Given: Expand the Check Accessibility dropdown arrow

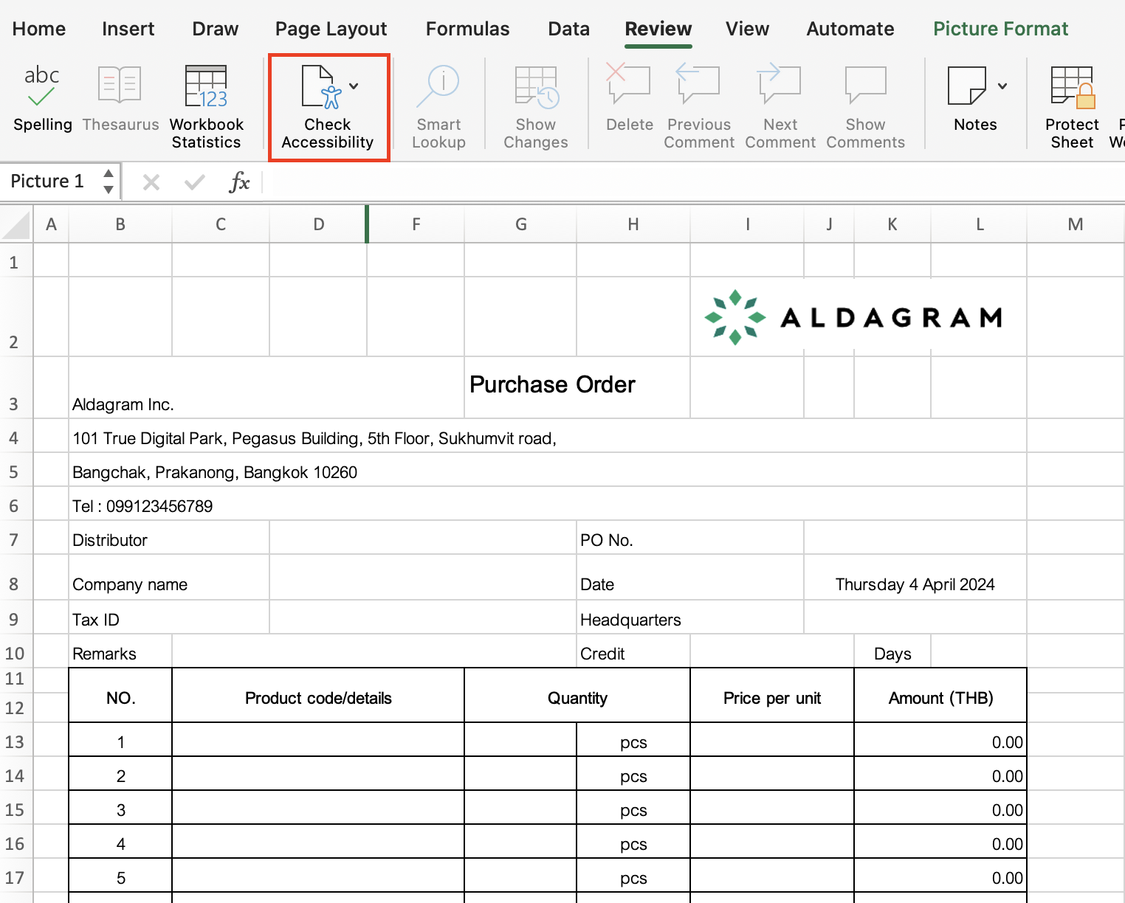Looking at the screenshot, I should [x=353, y=86].
